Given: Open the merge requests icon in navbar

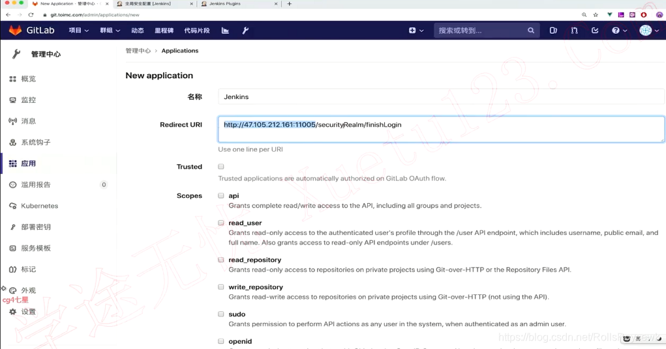Looking at the screenshot, I should pos(574,31).
